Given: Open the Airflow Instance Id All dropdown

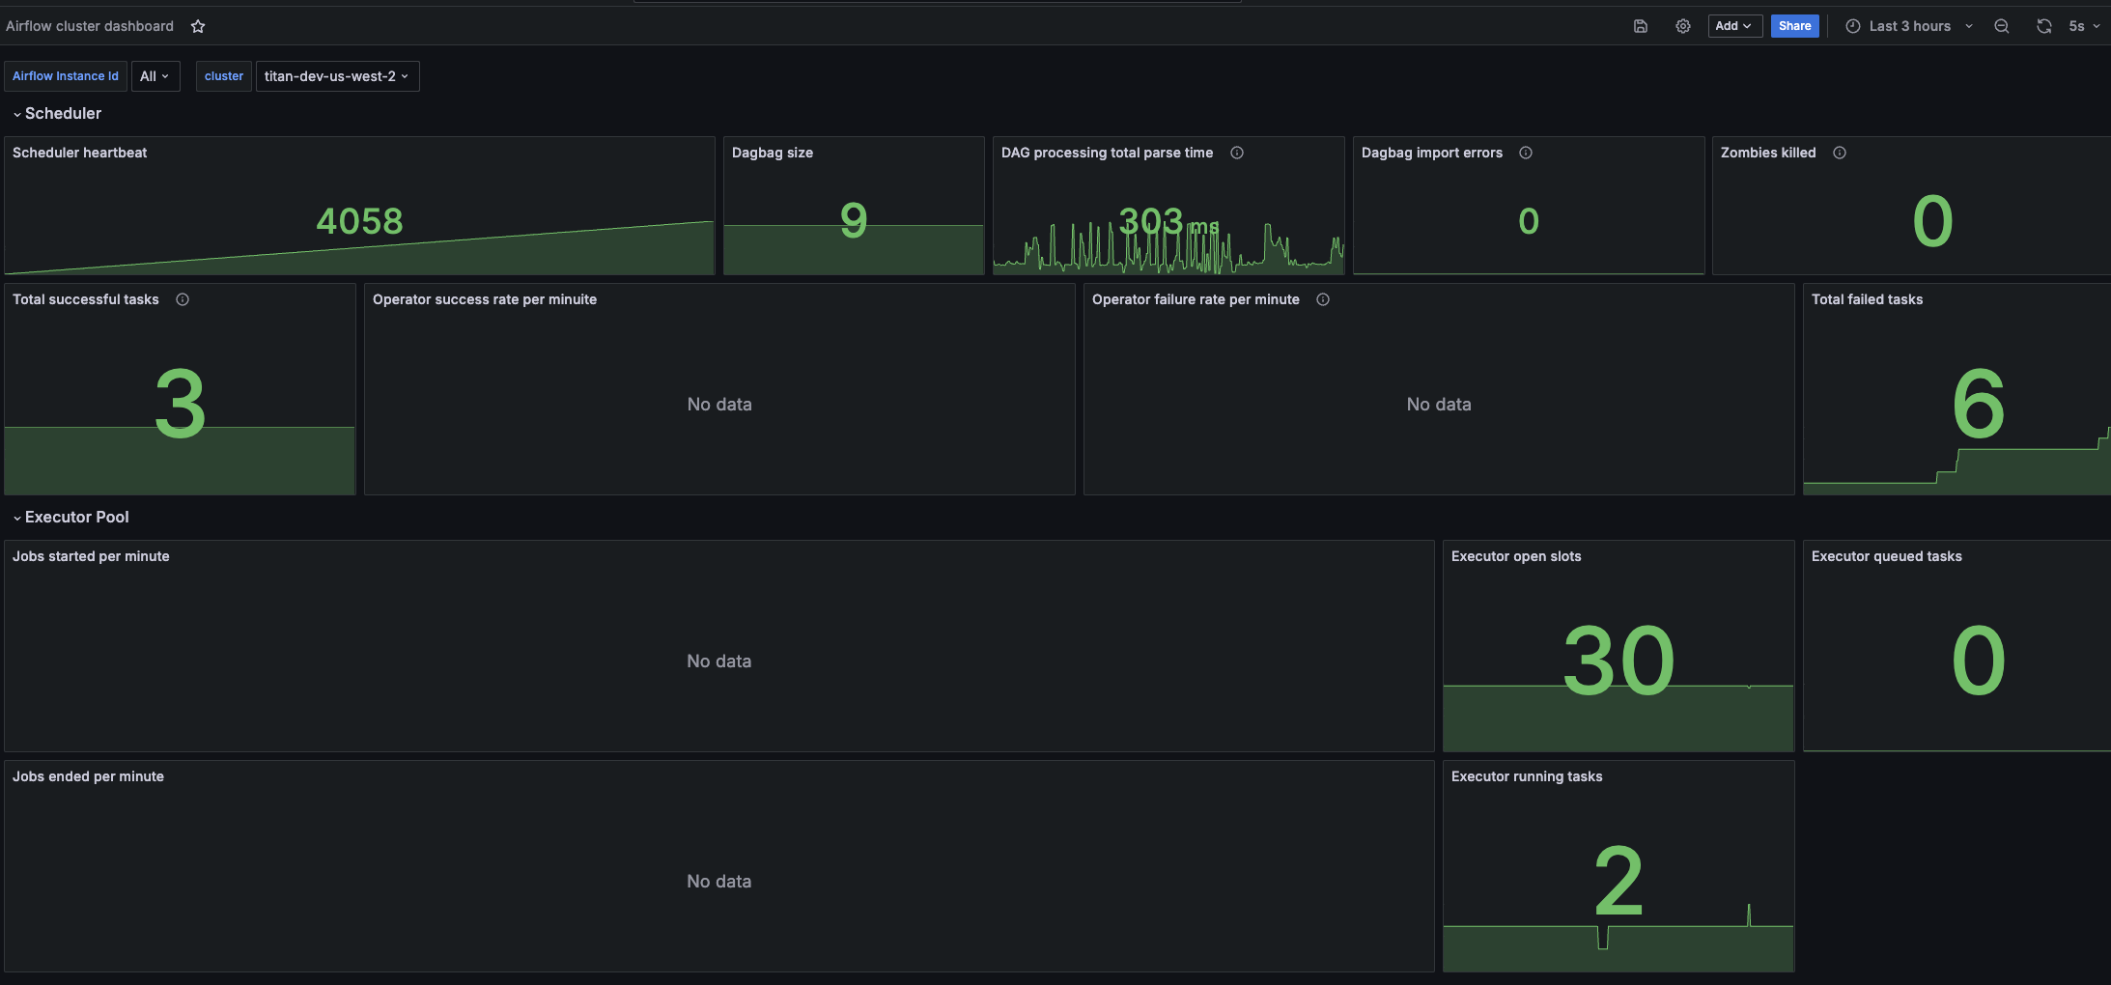Looking at the screenshot, I should click(155, 76).
